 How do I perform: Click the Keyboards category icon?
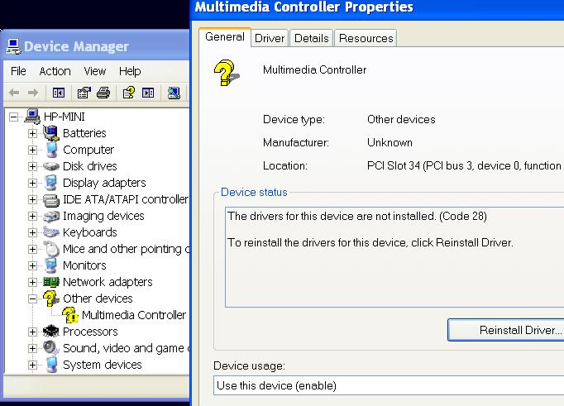pyautogui.click(x=51, y=232)
